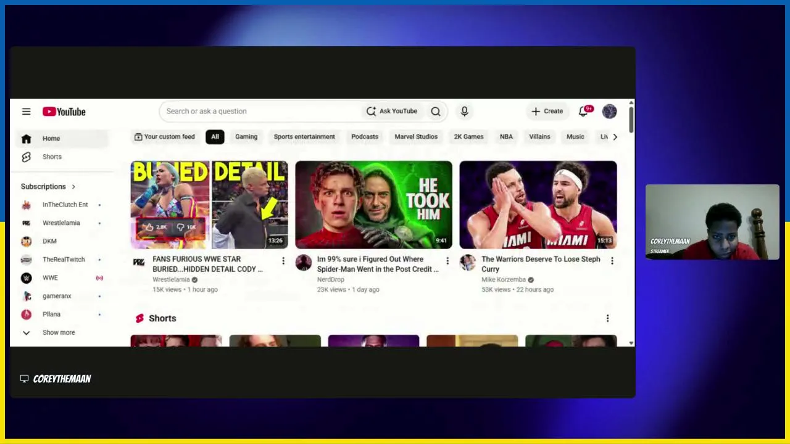The image size is (790, 444).
Task: Open WWE channel avatar in sidebar
Action: coord(26,277)
